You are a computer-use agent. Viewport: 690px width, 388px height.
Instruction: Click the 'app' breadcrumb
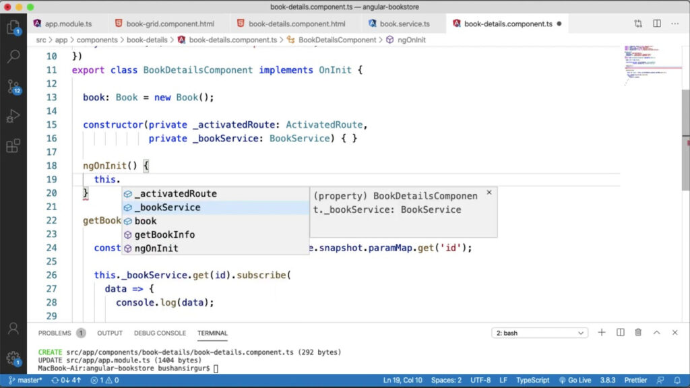point(61,40)
